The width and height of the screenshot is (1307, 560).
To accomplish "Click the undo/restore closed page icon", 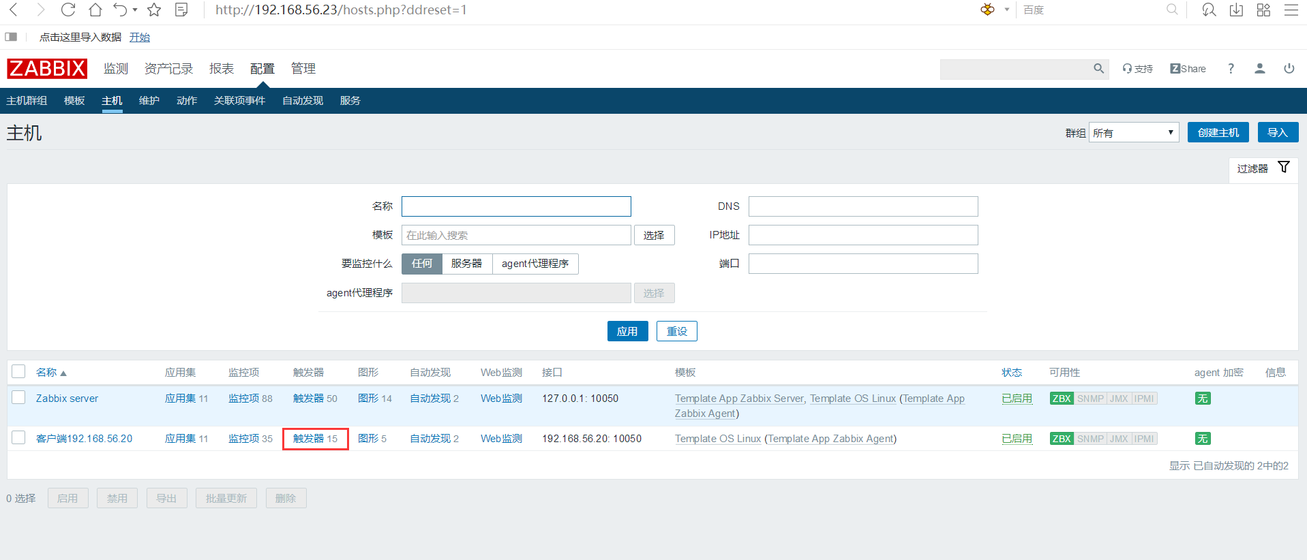I will click(x=120, y=10).
